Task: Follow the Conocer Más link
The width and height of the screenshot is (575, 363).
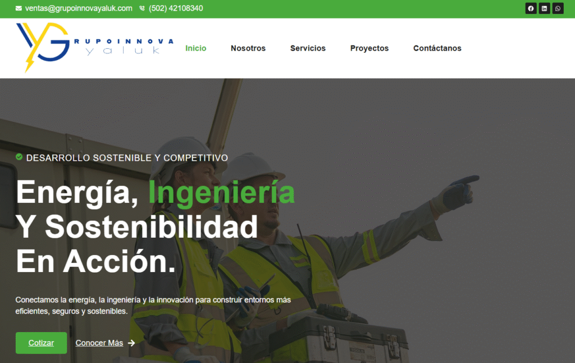Action: [x=99, y=343]
